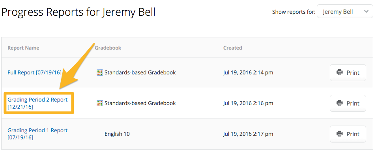Click the dropdown chevron beside Jeremy Bell
The image size is (376, 150).
point(366,12)
